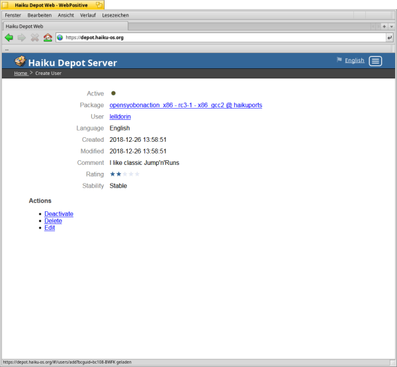The width and height of the screenshot is (397, 367).
Task: Go to the browser home page icon
Action: click(x=48, y=38)
